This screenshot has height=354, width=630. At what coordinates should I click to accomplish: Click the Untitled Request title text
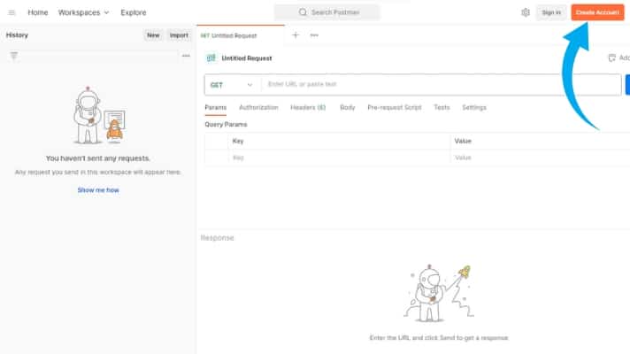[x=247, y=58]
